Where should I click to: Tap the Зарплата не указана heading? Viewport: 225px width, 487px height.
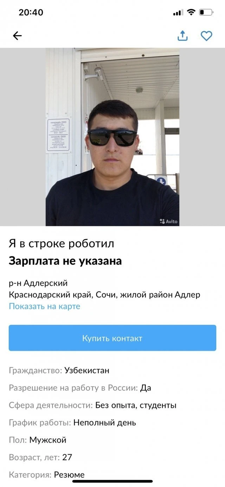65,261
